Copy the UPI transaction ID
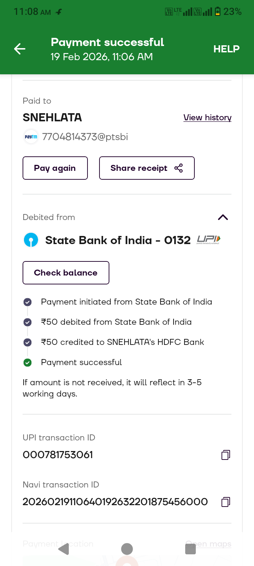Screen dimensions: 254x566 click(x=226, y=455)
